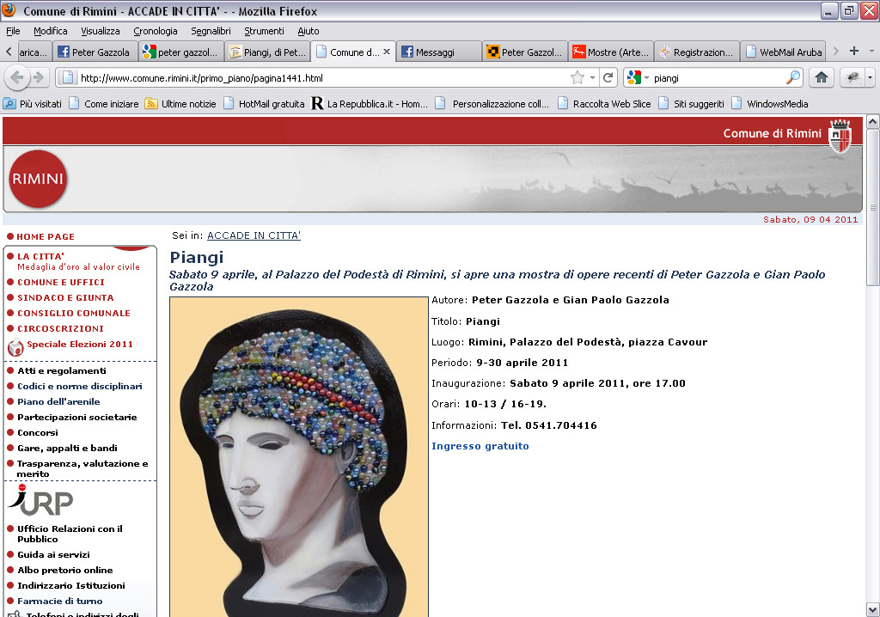The height and width of the screenshot is (617, 880).
Task: Bookmark this page with the star icon
Action: click(577, 77)
